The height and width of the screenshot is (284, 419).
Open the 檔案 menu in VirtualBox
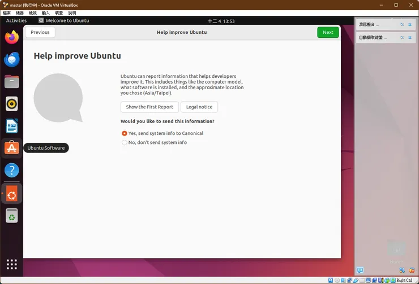pyautogui.click(x=7, y=13)
